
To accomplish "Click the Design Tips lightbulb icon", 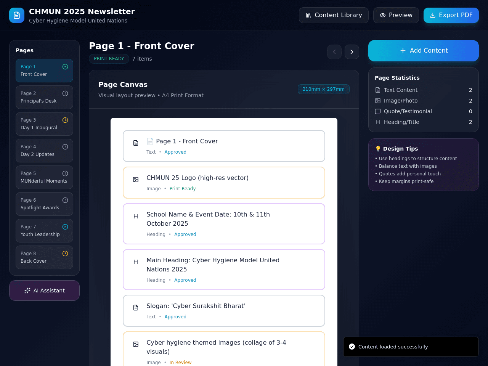I will [378, 149].
